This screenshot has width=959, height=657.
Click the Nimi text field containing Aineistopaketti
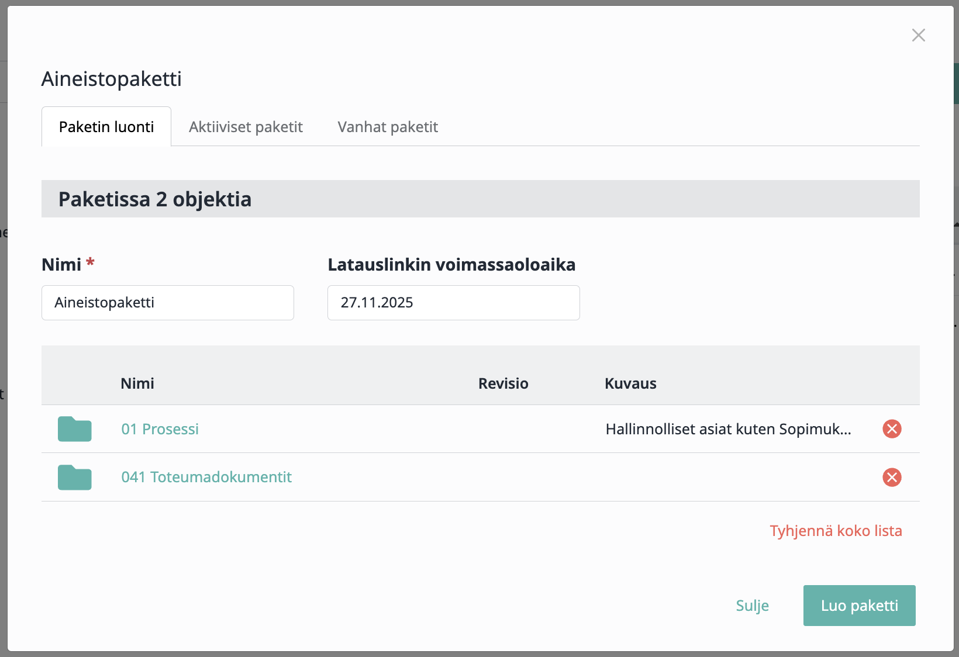(x=167, y=303)
